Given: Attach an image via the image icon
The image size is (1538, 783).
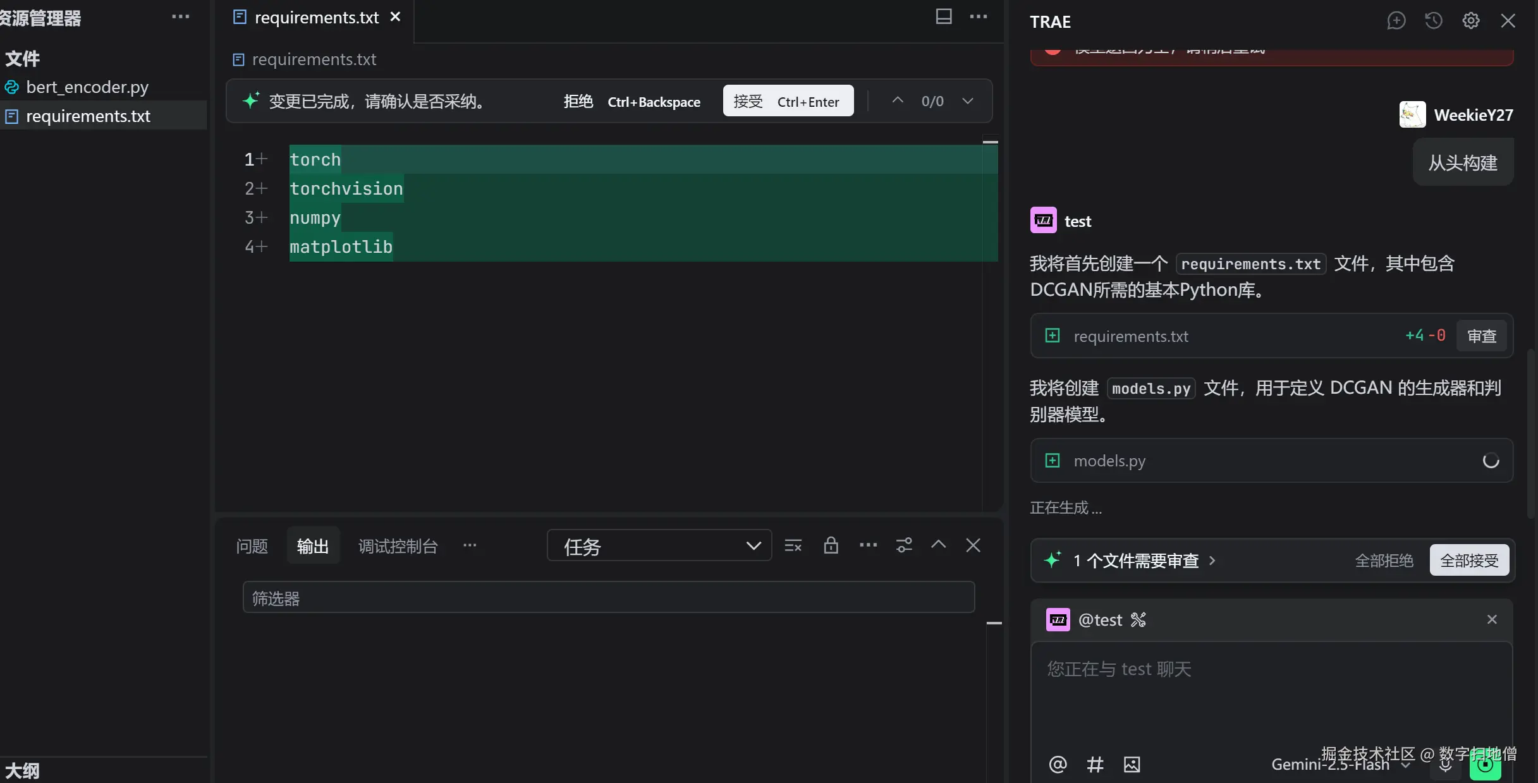Looking at the screenshot, I should coord(1132,765).
